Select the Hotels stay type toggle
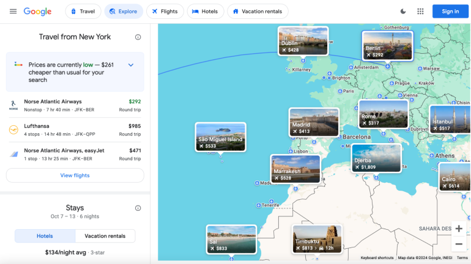Image resolution: width=471 pixels, height=264 pixels. 45,236
